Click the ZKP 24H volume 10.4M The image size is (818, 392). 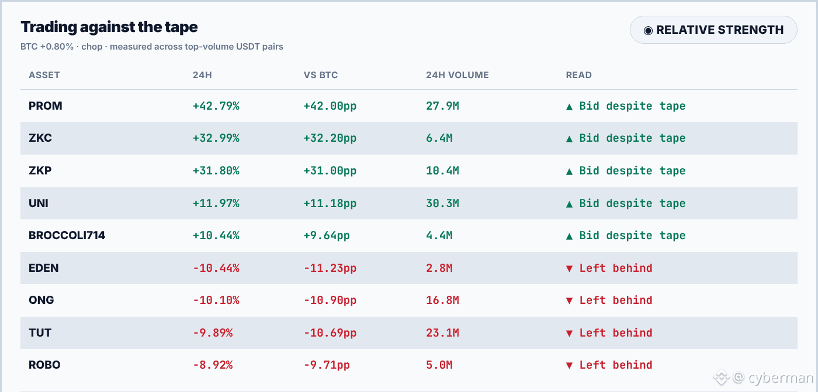[443, 171]
